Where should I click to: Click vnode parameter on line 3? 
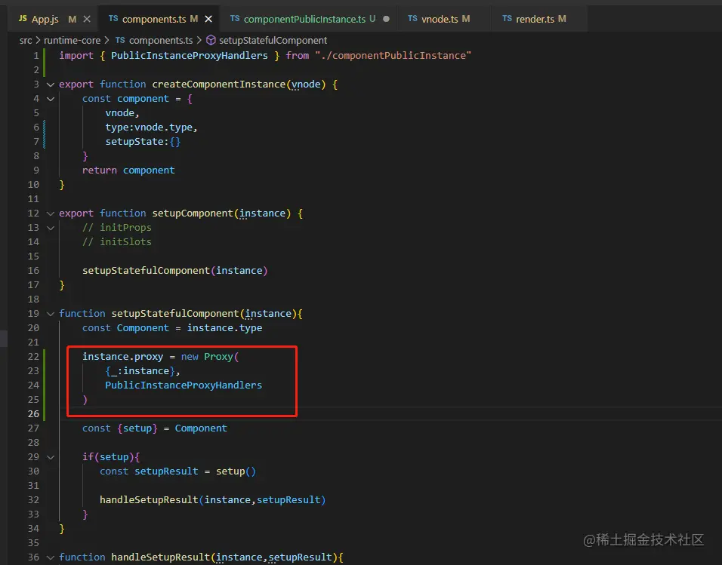click(x=306, y=84)
